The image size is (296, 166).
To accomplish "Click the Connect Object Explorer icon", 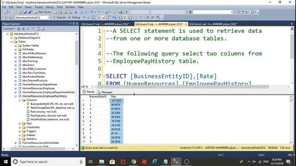I will (19, 29).
